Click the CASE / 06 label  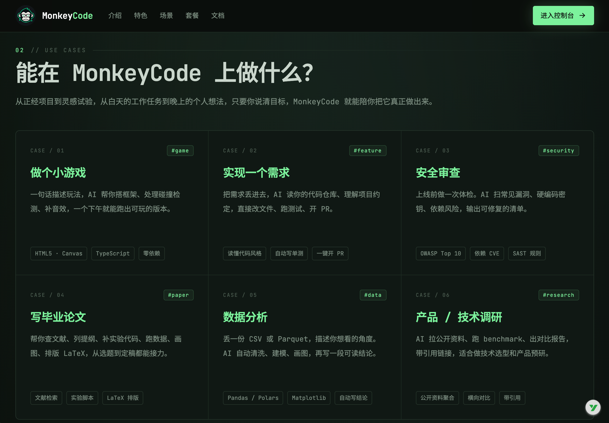click(x=433, y=295)
